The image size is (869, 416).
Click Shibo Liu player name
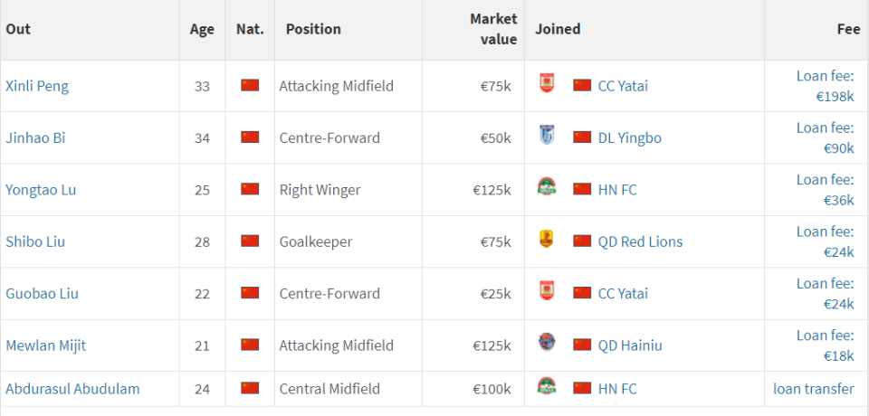(35, 242)
